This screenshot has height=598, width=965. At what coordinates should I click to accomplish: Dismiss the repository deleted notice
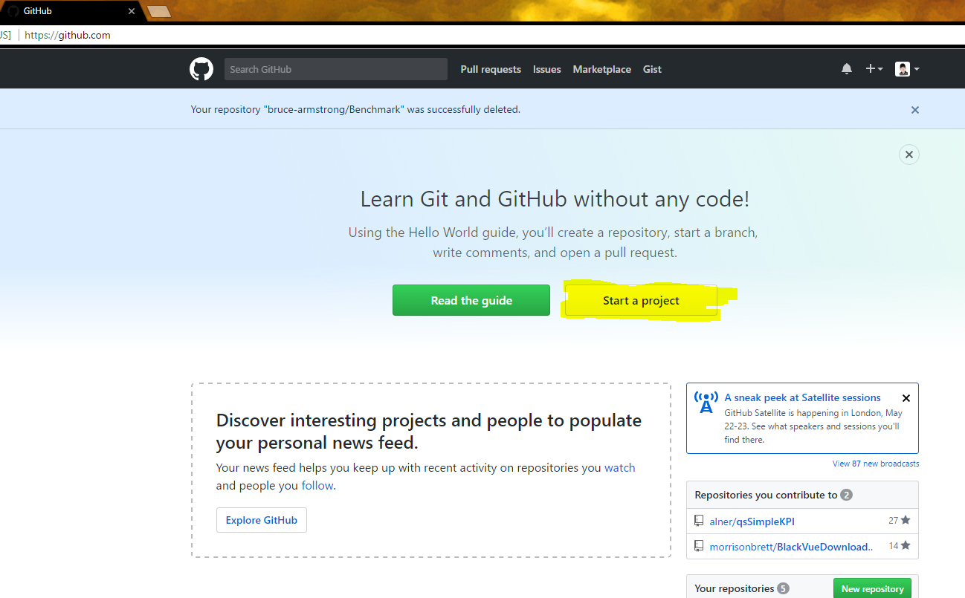[915, 110]
